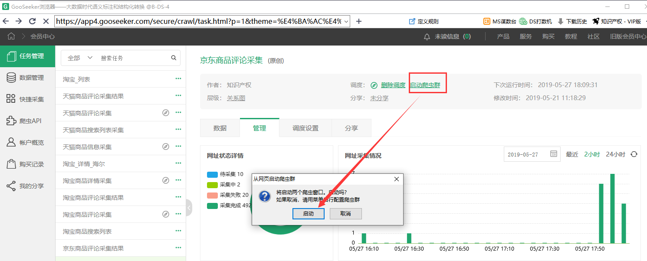Screen dimensions: 647x261
Task: Open the 服务 header menu
Action: point(526,36)
